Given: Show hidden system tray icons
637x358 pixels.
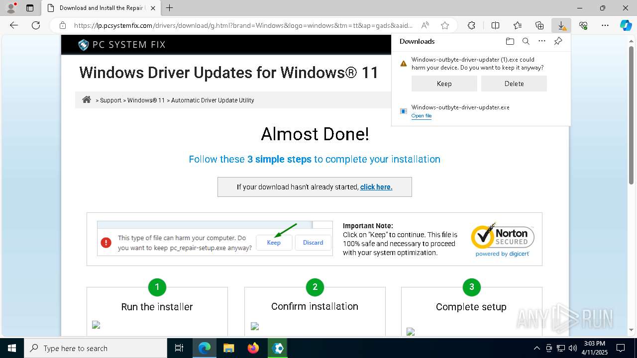Looking at the screenshot, I should (x=536, y=348).
